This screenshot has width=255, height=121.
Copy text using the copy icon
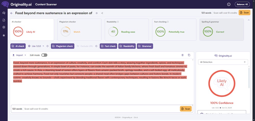coord(189,55)
